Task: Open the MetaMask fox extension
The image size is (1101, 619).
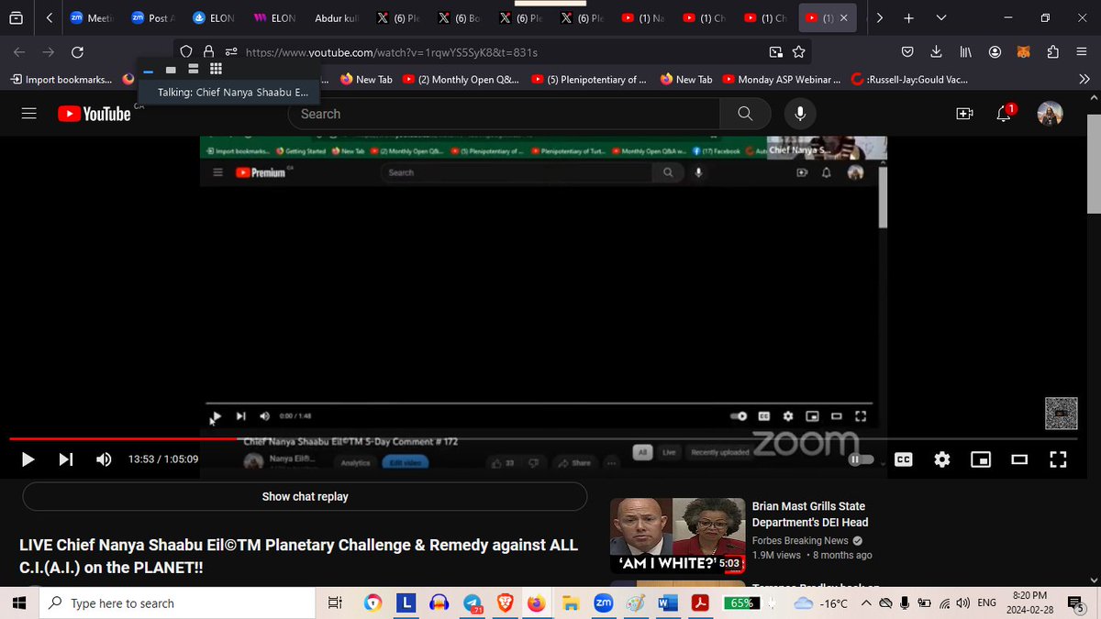Action: (1024, 52)
